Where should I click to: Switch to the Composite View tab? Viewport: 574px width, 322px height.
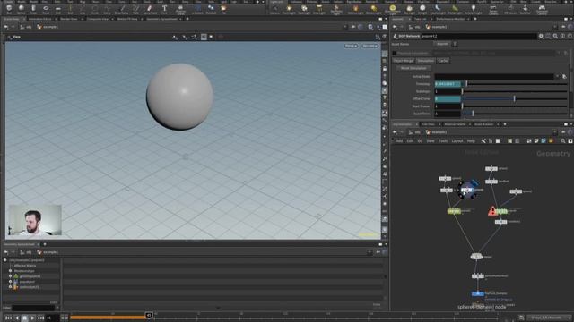tap(98, 19)
